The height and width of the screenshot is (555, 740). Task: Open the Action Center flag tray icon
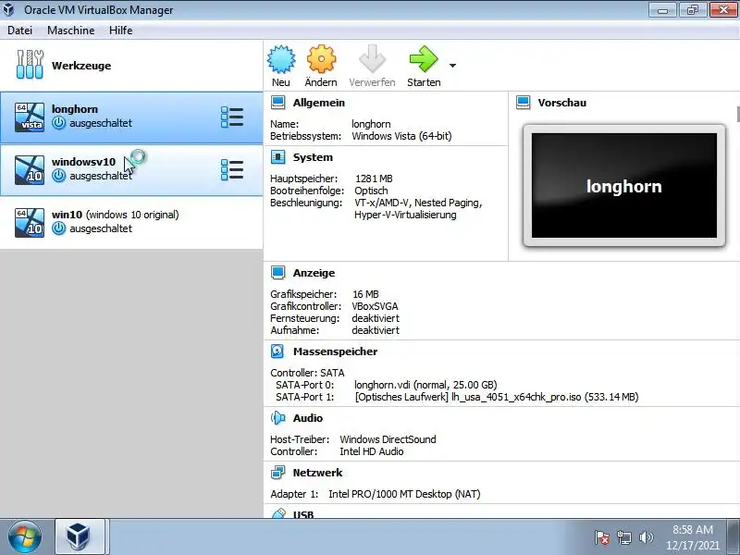pos(602,537)
